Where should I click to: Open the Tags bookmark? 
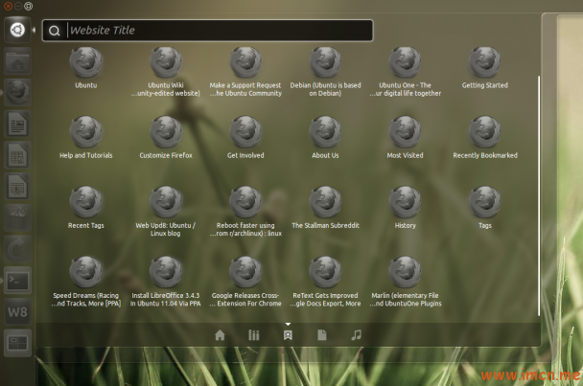(485, 208)
